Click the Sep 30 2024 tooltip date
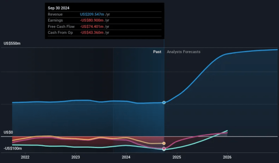Image resolution: width=279 pixels, height=163 pixels. coord(58,8)
